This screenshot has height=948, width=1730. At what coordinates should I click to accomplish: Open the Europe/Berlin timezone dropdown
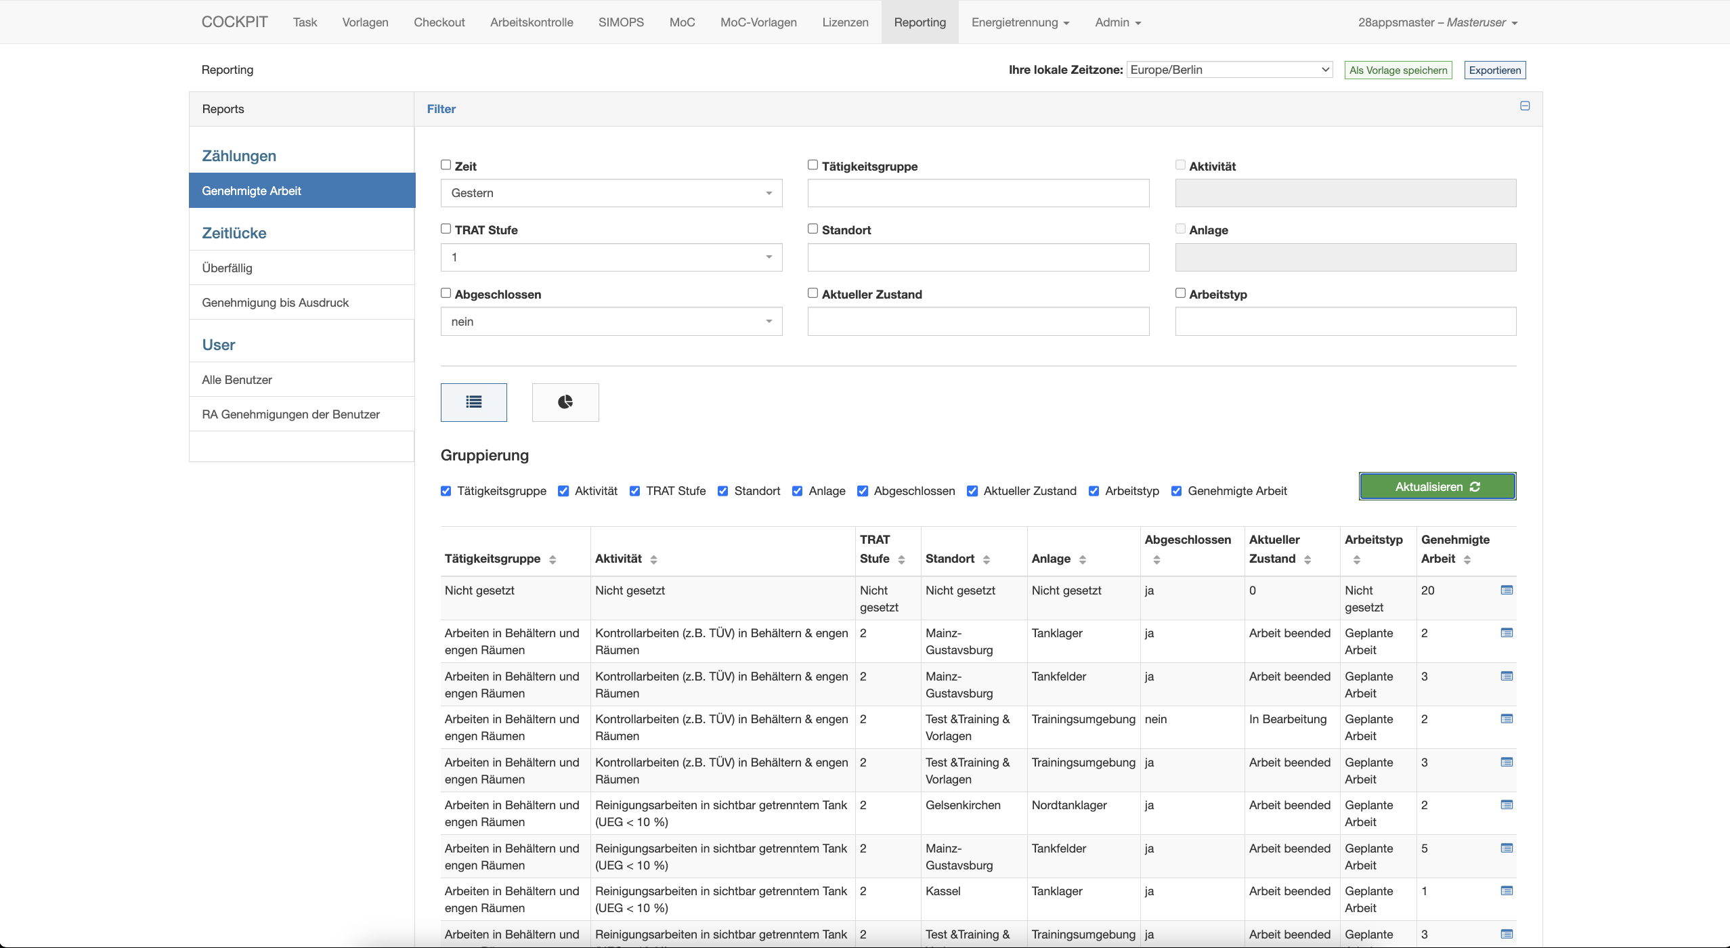pyautogui.click(x=1230, y=70)
